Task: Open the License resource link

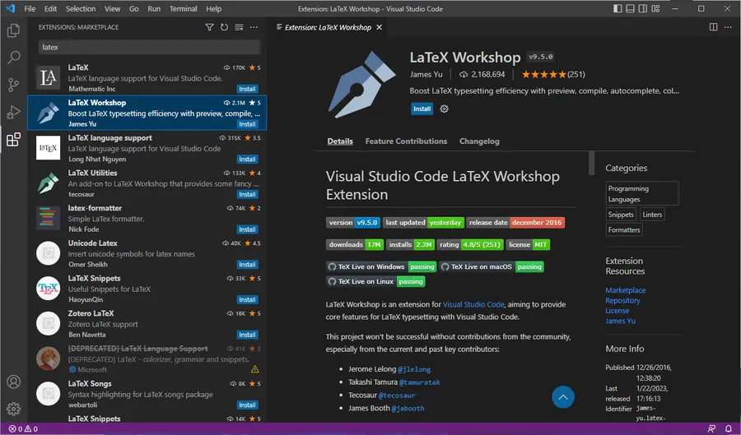Action: (617, 311)
